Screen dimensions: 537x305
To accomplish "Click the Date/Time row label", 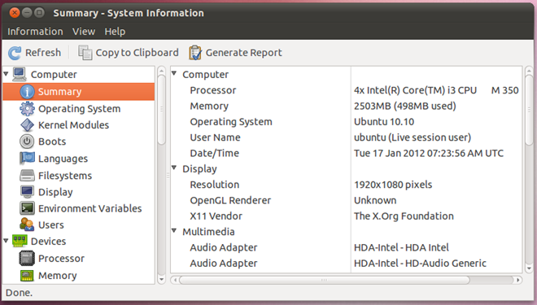I will (x=214, y=154).
